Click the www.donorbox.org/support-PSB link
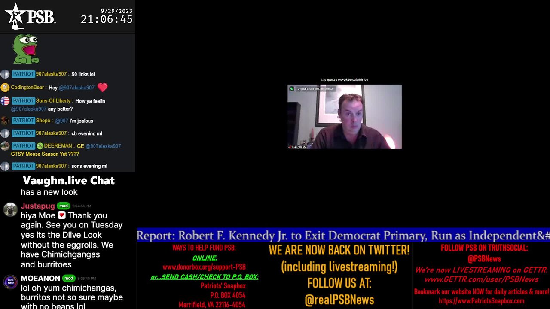Screen dimensions: 550x309 (x=204, y=267)
